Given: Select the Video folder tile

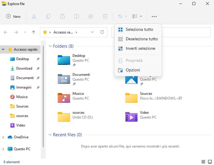Looking at the screenshot, I should pos(141,117).
